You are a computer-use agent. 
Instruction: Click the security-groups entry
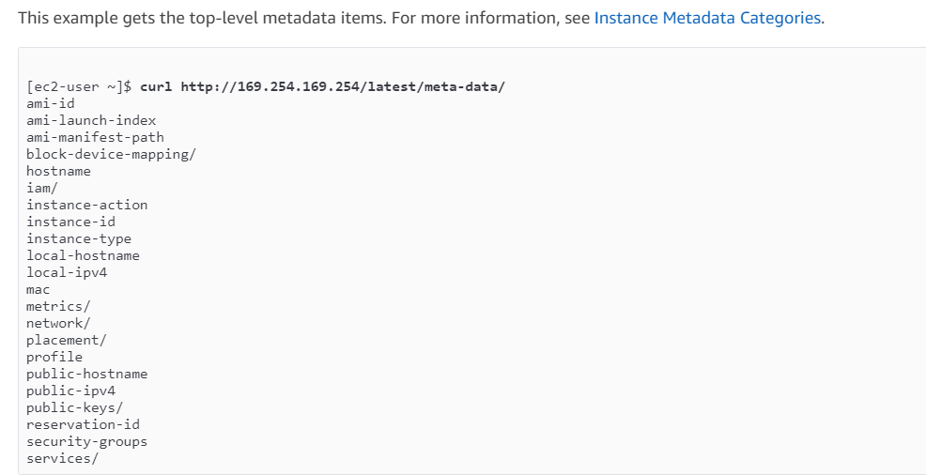tap(86, 441)
